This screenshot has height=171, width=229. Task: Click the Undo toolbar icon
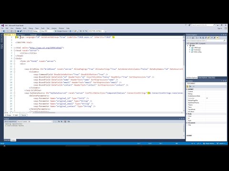point(24,31)
